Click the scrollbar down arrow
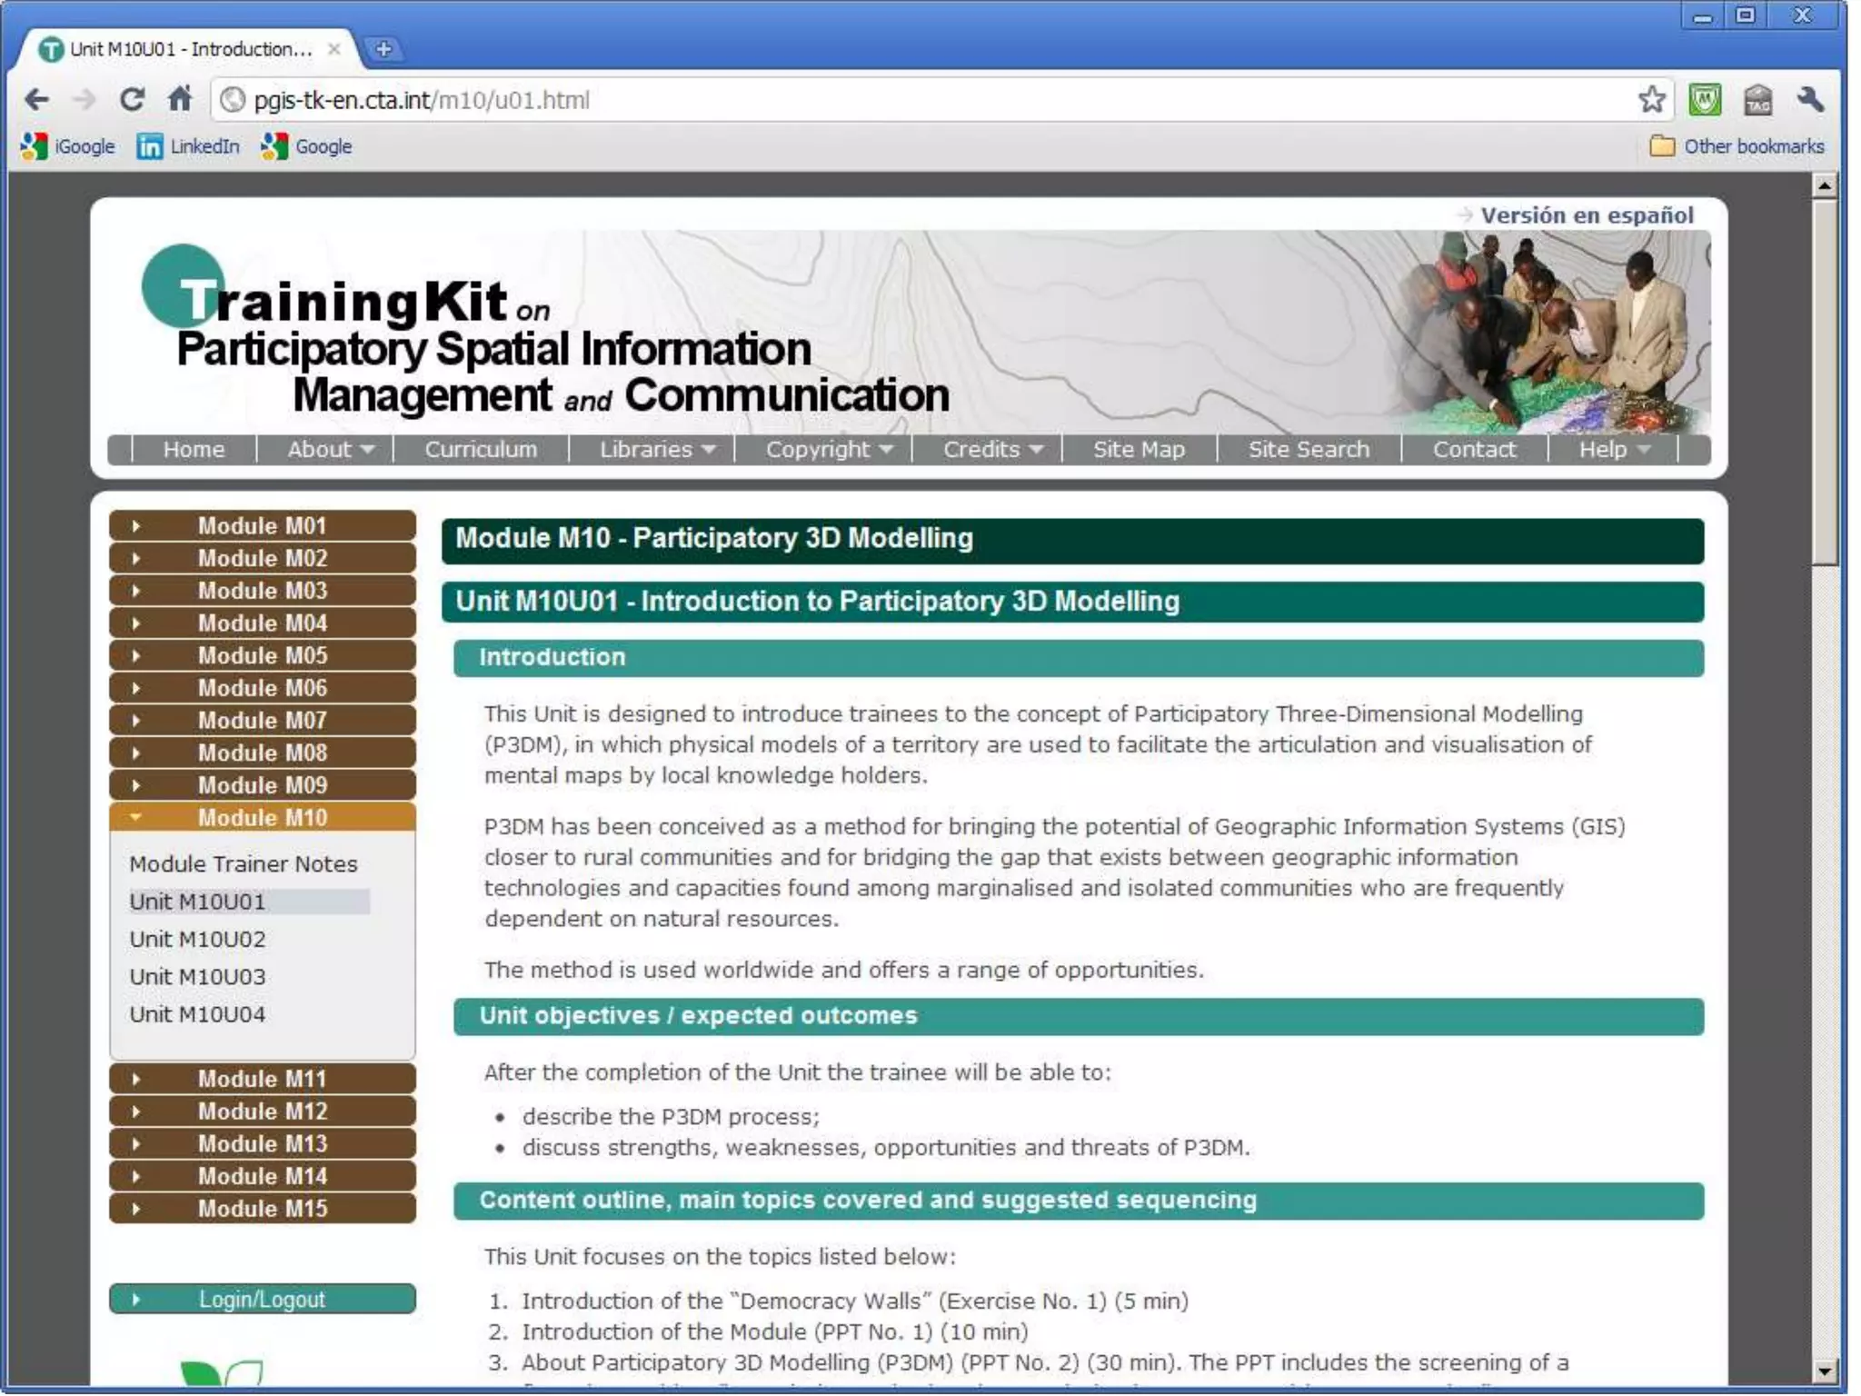The width and height of the screenshot is (1861, 1396). [x=1824, y=1371]
